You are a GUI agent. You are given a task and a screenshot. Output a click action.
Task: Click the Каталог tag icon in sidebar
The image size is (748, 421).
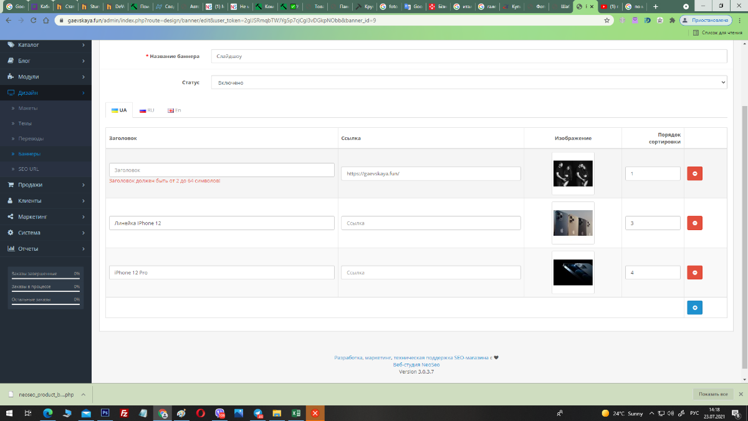tap(11, 45)
